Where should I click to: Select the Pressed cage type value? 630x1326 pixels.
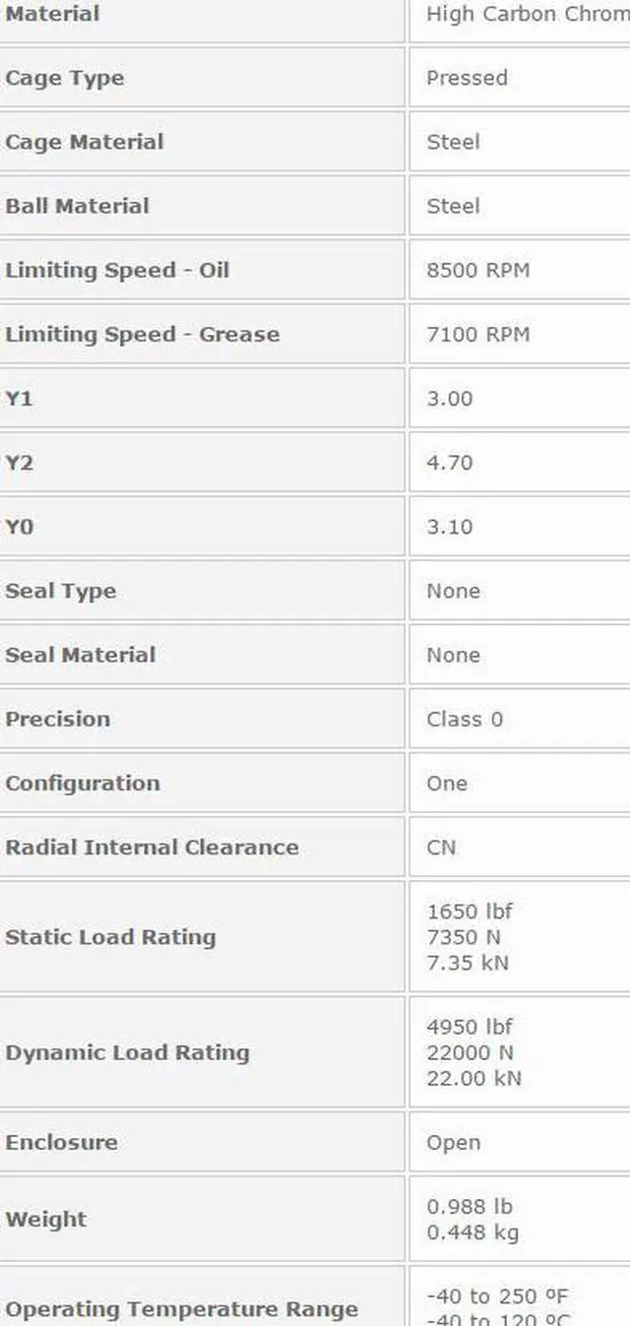(x=467, y=79)
